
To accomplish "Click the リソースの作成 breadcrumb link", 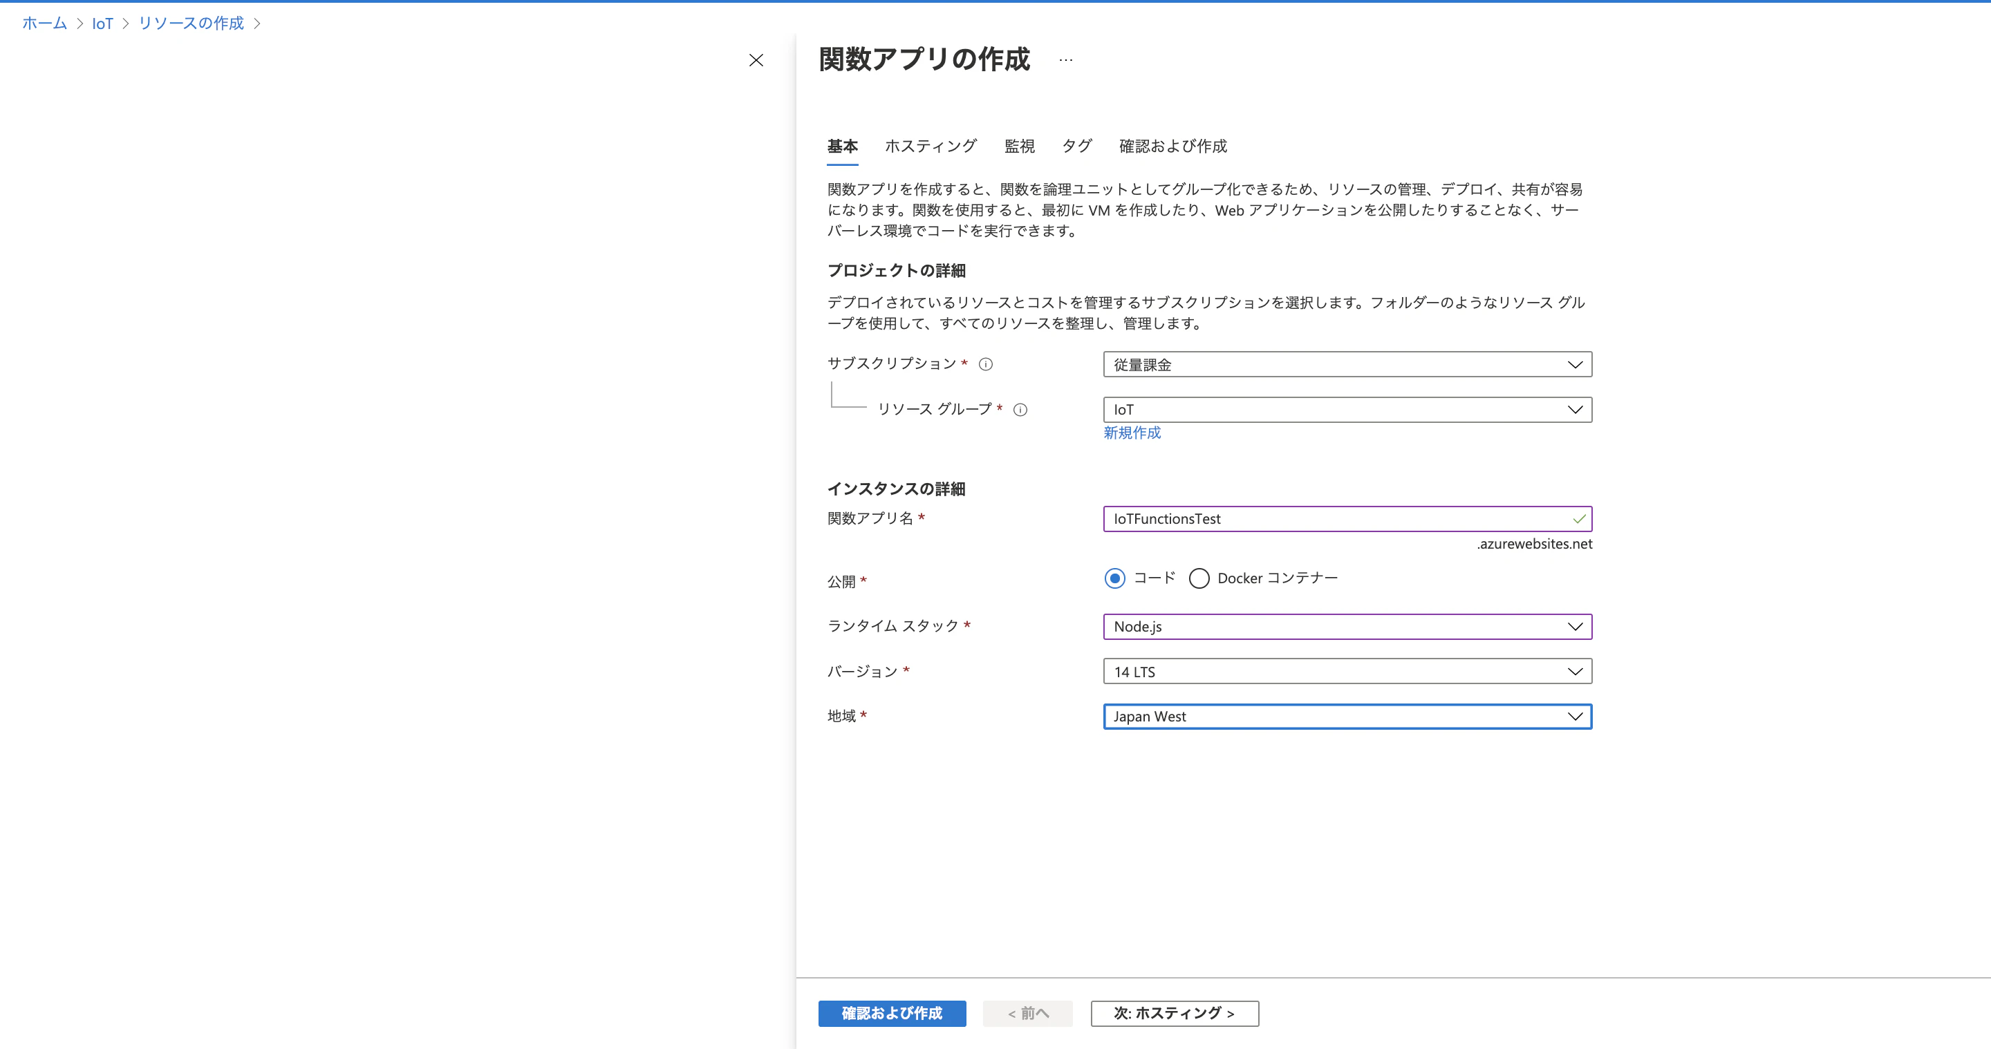I will click(191, 23).
